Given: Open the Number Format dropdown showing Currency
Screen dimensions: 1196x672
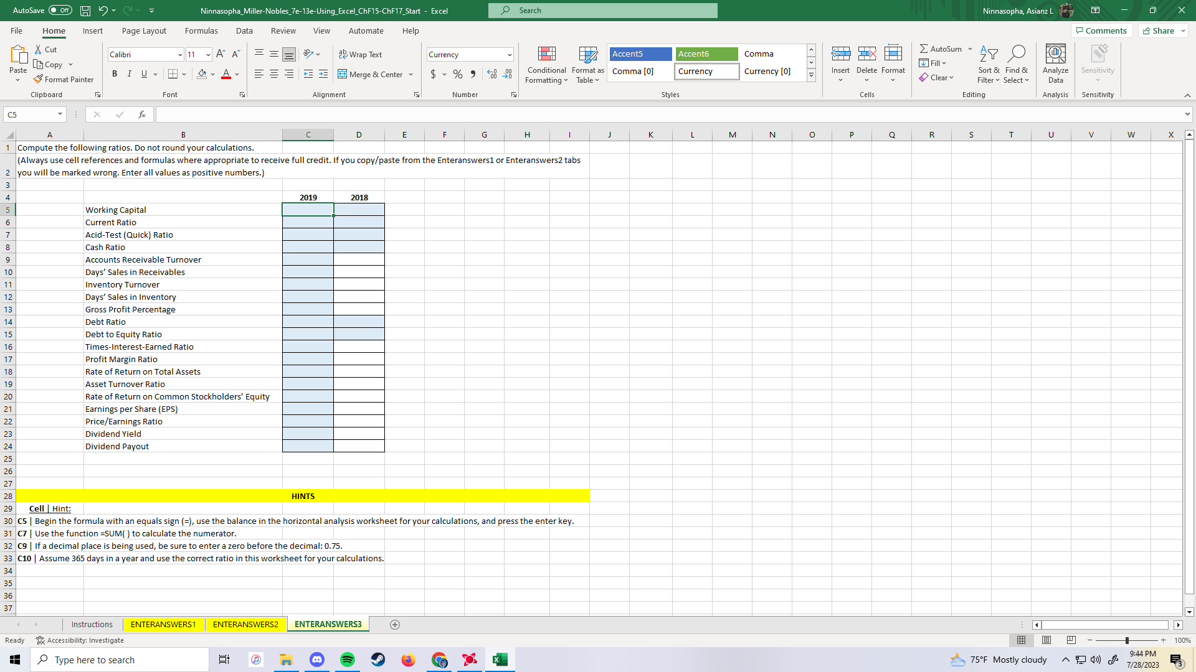Looking at the screenshot, I should pos(510,55).
